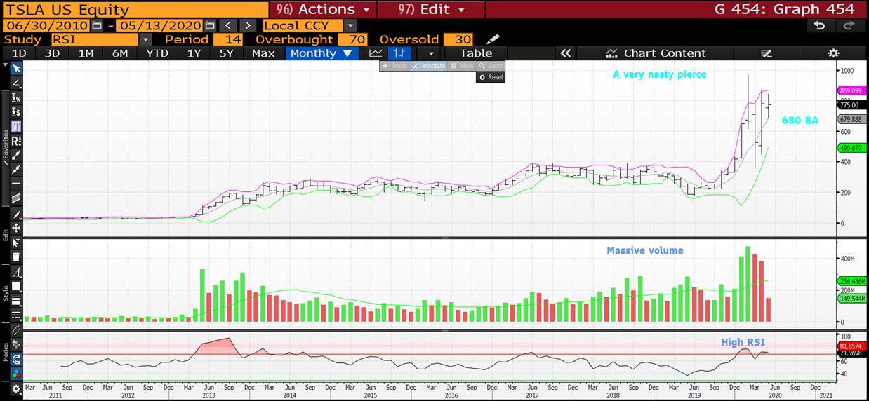Click the trash delete annotation icon

[15, 257]
